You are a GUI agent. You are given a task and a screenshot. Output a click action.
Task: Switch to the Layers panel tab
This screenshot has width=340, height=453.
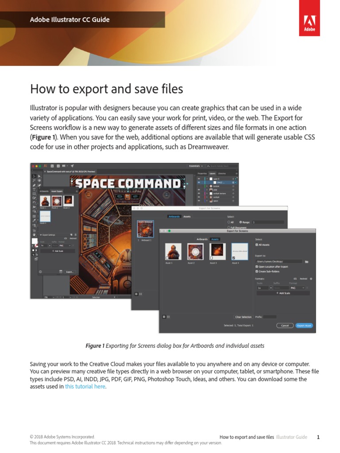tap(212, 173)
